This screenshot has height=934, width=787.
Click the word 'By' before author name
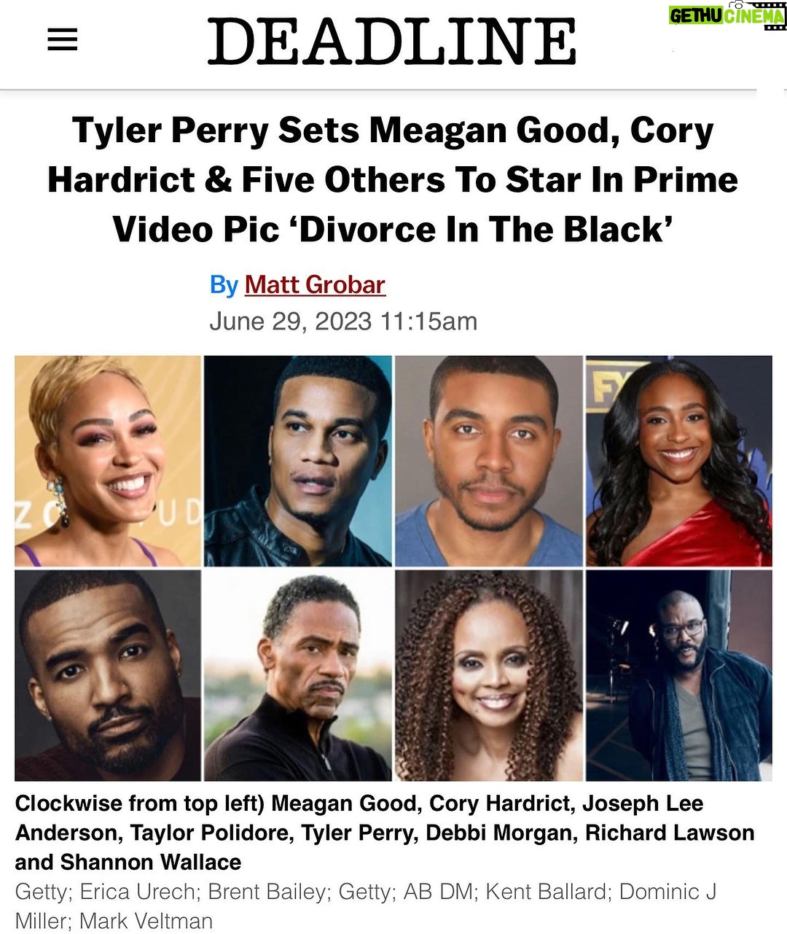click(x=224, y=284)
